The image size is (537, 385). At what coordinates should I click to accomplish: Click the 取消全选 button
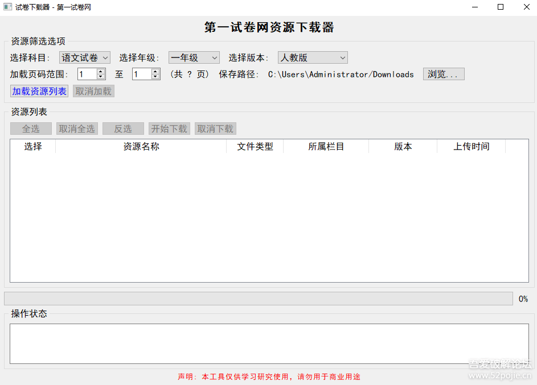pyautogui.click(x=77, y=129)
